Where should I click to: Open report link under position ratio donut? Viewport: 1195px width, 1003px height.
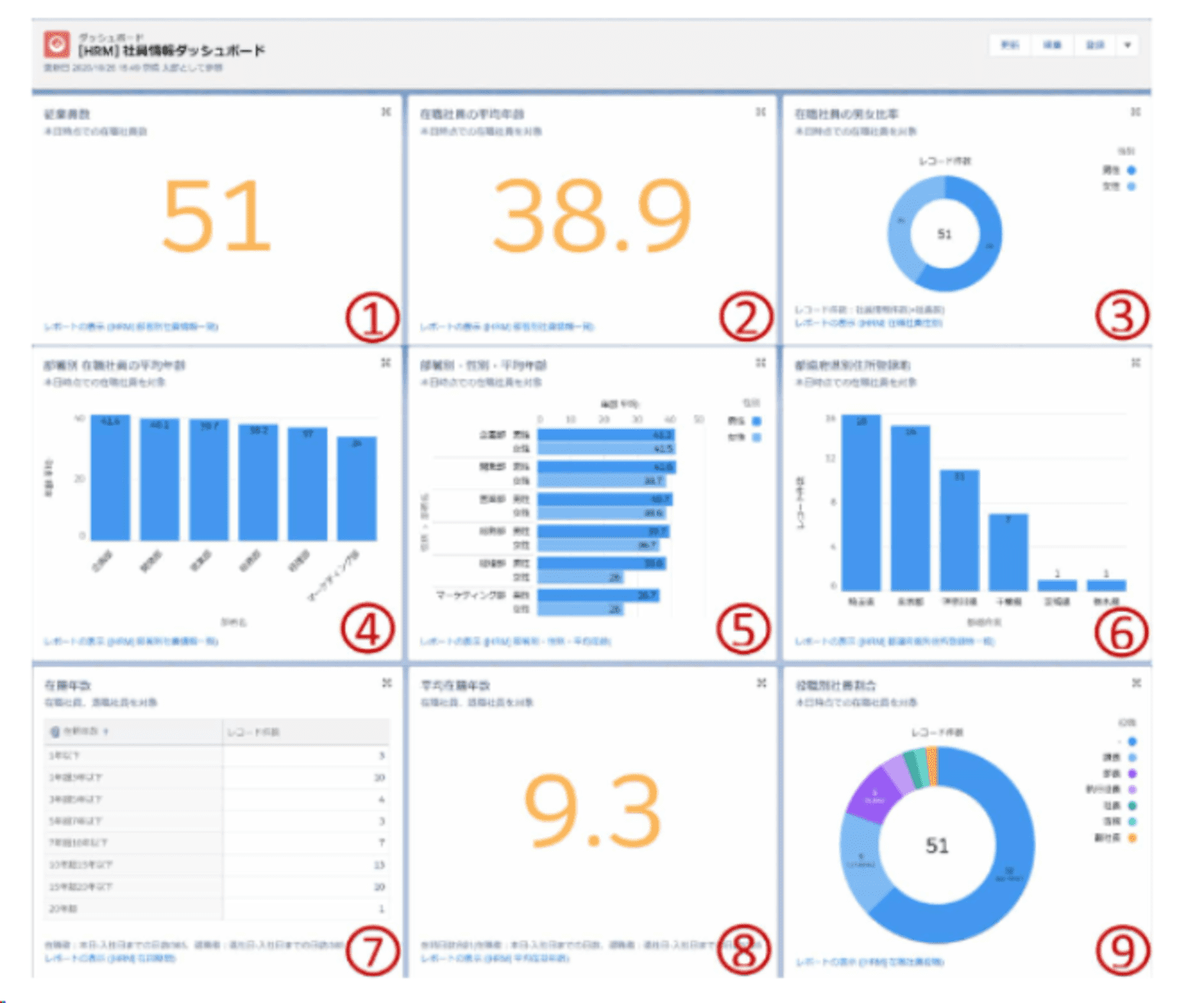pyautogui.click(x=869, y=962)
